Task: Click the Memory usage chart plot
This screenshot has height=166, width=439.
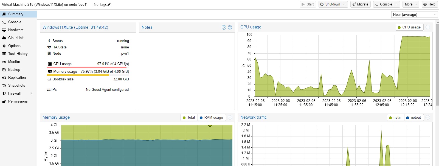Action: click(x=147, y=145)
